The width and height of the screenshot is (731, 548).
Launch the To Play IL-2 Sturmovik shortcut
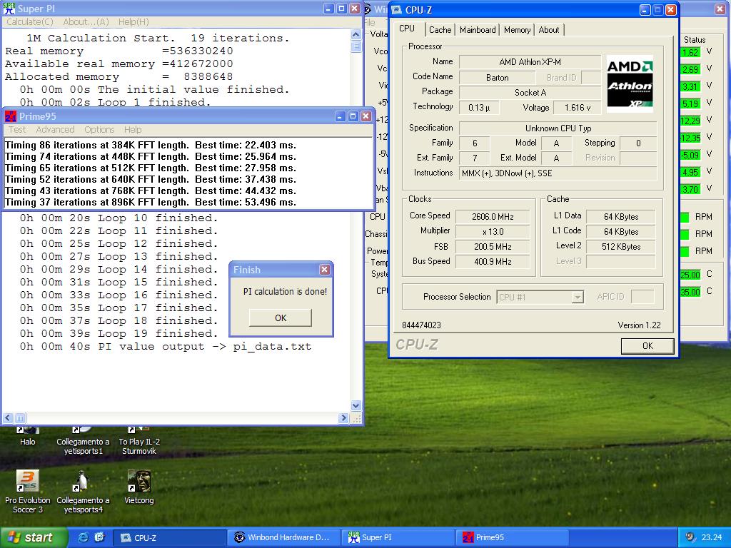139,441
